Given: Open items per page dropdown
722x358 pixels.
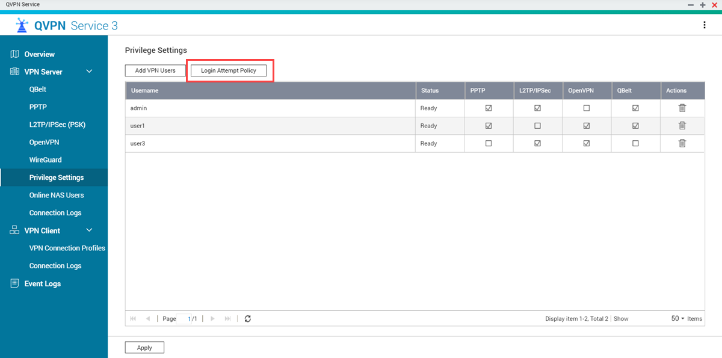Looking at the screenshot, I should pyautogui.click(x=678, y=318).
